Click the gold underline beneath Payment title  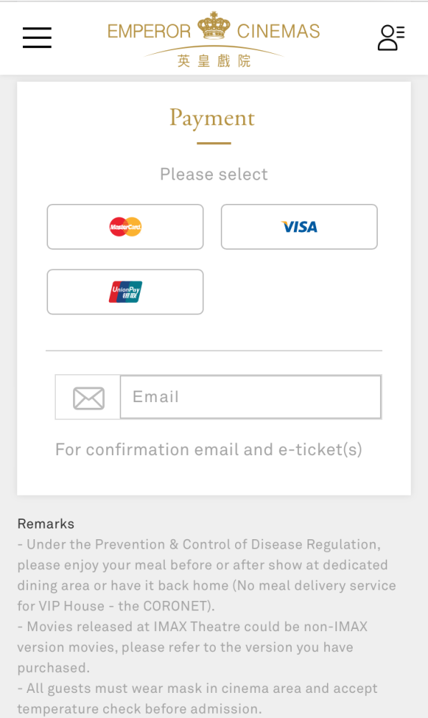[214, 144]
